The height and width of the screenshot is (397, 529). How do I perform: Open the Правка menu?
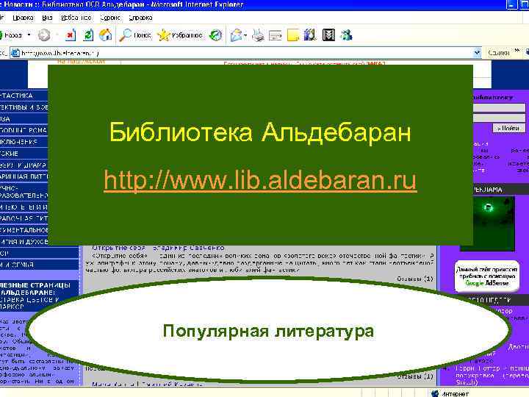pos(23,18)
